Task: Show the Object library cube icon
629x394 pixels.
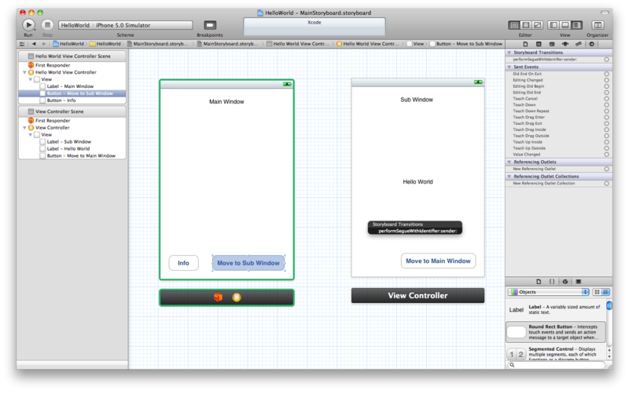Action: click(x=565, y=282)
